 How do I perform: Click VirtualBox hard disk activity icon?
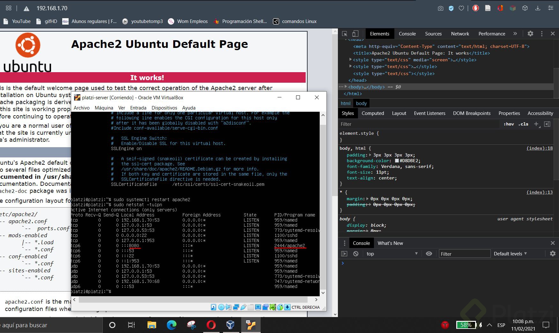click(x=214, y=307)
